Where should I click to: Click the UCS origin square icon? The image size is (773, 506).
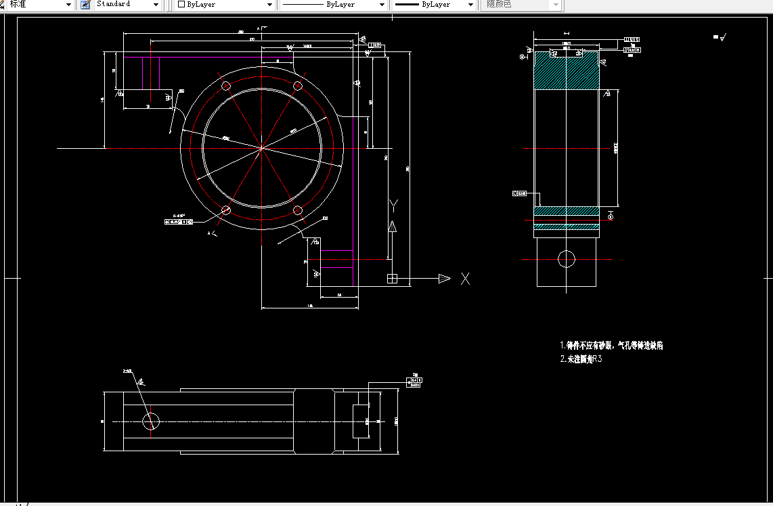pos(392,279)
